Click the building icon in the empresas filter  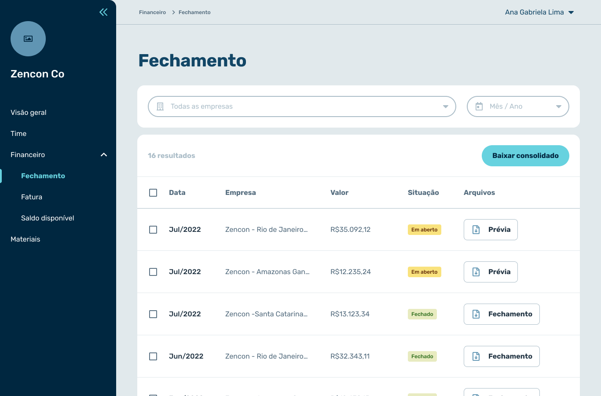[x=160, y=106]
